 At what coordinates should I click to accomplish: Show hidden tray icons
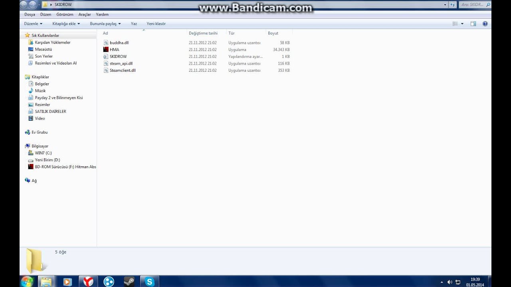(442, 282)
